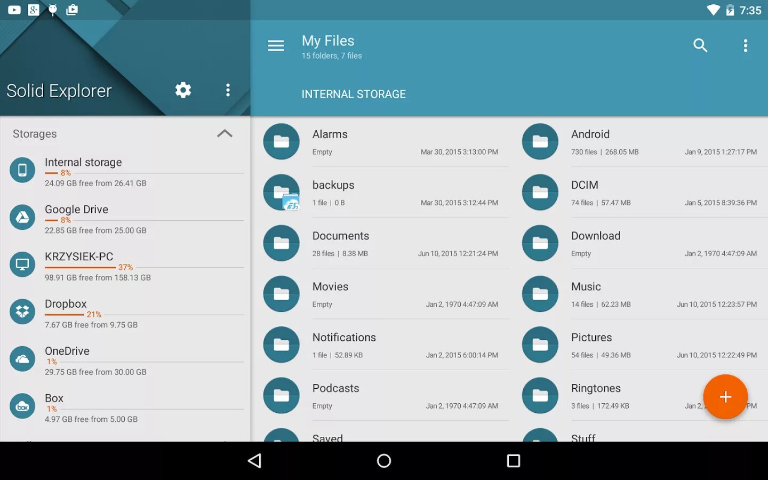Select the Google Drive icon
This screenshot has height=480, width=768.
click(x=22, y=217)
